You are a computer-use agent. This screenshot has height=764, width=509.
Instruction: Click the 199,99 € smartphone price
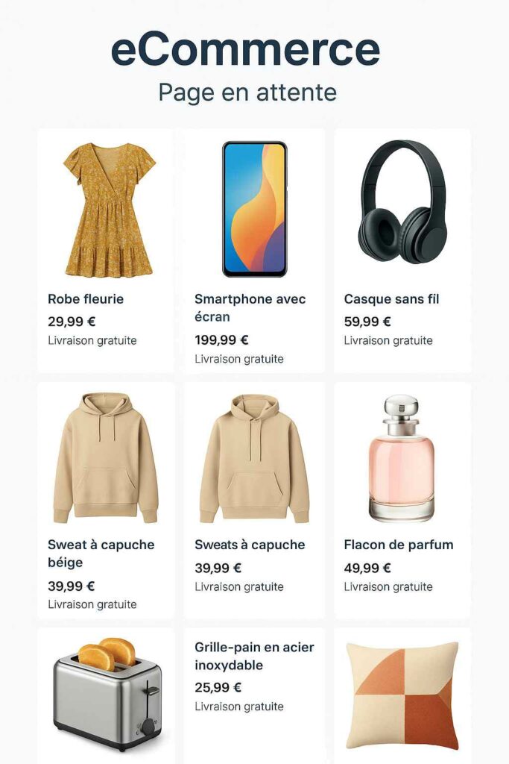(x=221, y=339)
